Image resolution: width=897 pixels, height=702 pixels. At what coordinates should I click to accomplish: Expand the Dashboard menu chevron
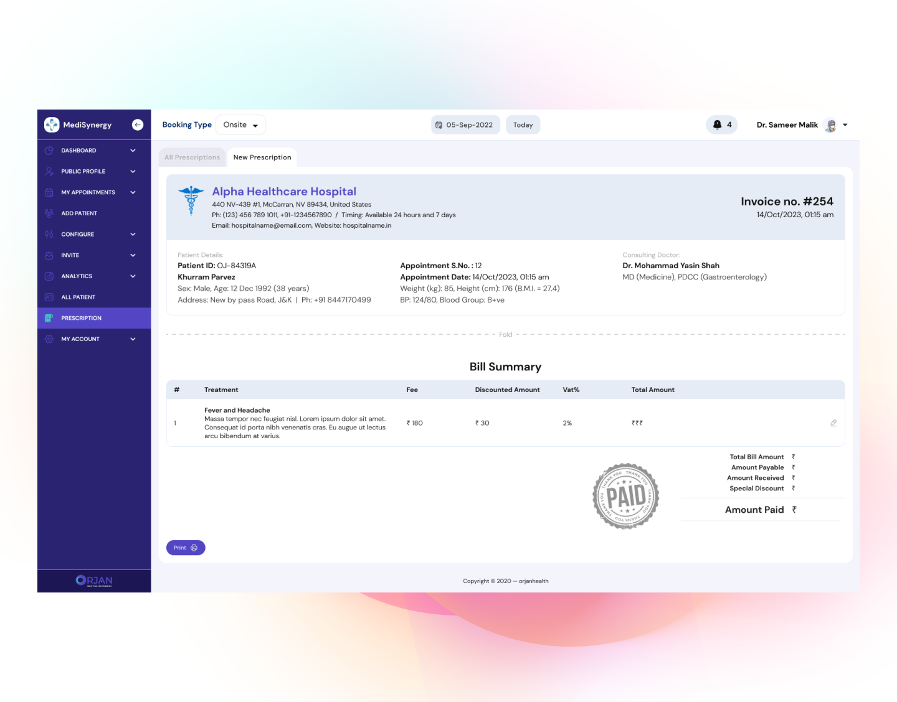pyautogui.click(x=133, y=151)
